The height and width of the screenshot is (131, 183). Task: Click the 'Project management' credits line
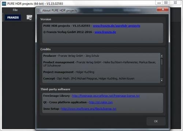pyautogui.click(x=69, y=72)
